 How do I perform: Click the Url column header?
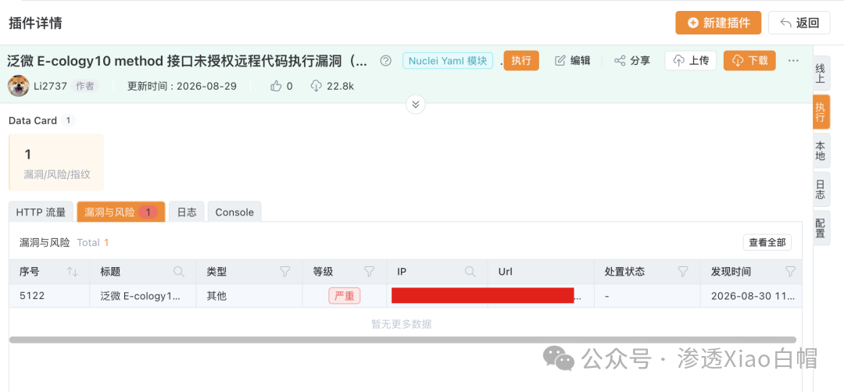coord(541,272)
